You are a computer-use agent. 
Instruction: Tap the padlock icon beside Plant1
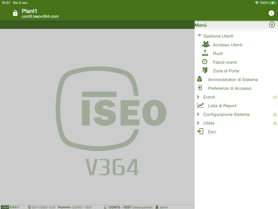pyautogui.click(x=15, y=13)
